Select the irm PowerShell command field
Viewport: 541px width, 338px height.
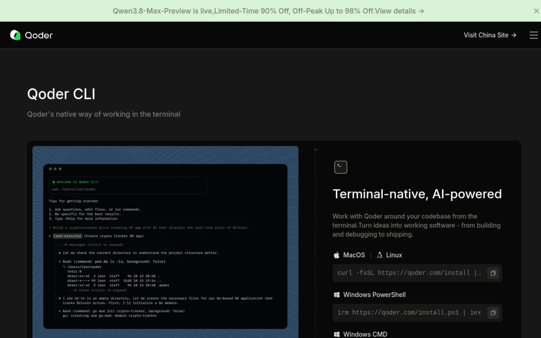click(x=417, y=312)
